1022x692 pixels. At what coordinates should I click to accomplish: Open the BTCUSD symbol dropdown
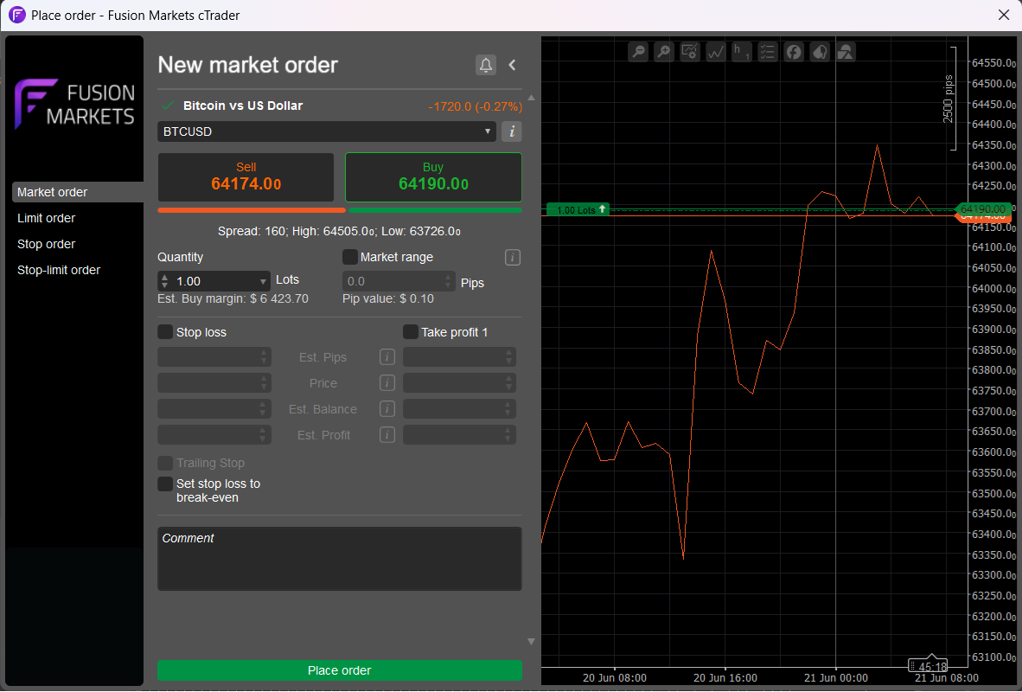[x=327, y=131]
